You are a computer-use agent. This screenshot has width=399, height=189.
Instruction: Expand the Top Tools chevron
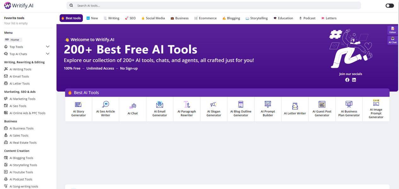point(48,47)
